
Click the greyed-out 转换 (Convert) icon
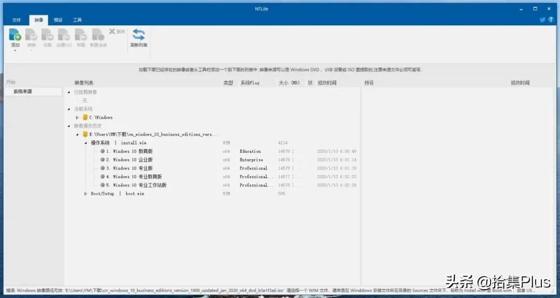tap(32, 35)
